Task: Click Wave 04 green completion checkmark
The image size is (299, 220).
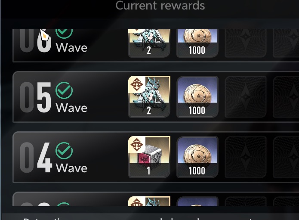Action: [64, 151]
